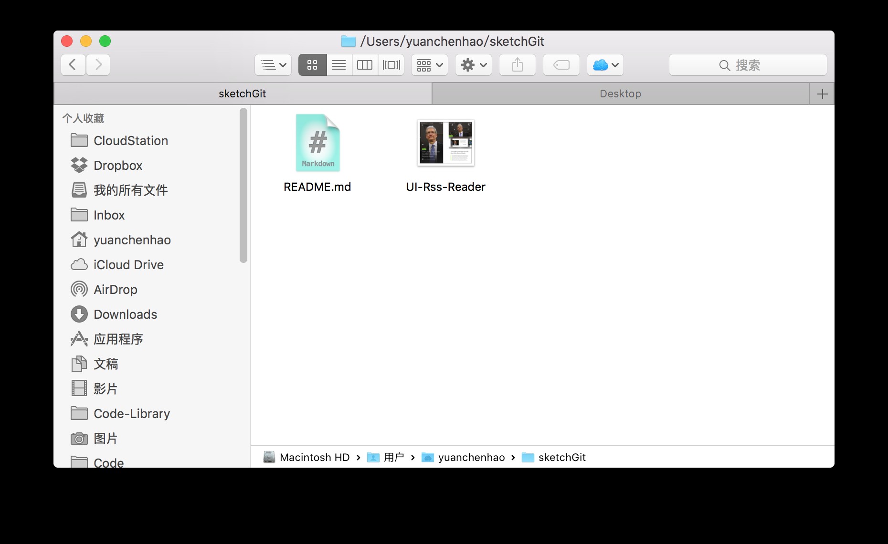Add a new tab with the plus button
The width and height of the screenshot is (888, 544).
click(x=822, y=94)
